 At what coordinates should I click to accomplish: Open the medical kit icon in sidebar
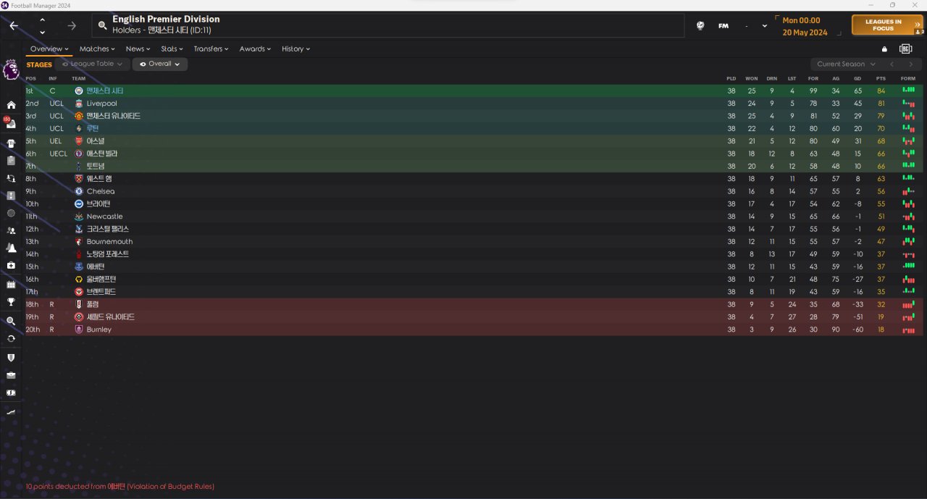(x=11, y=266)
